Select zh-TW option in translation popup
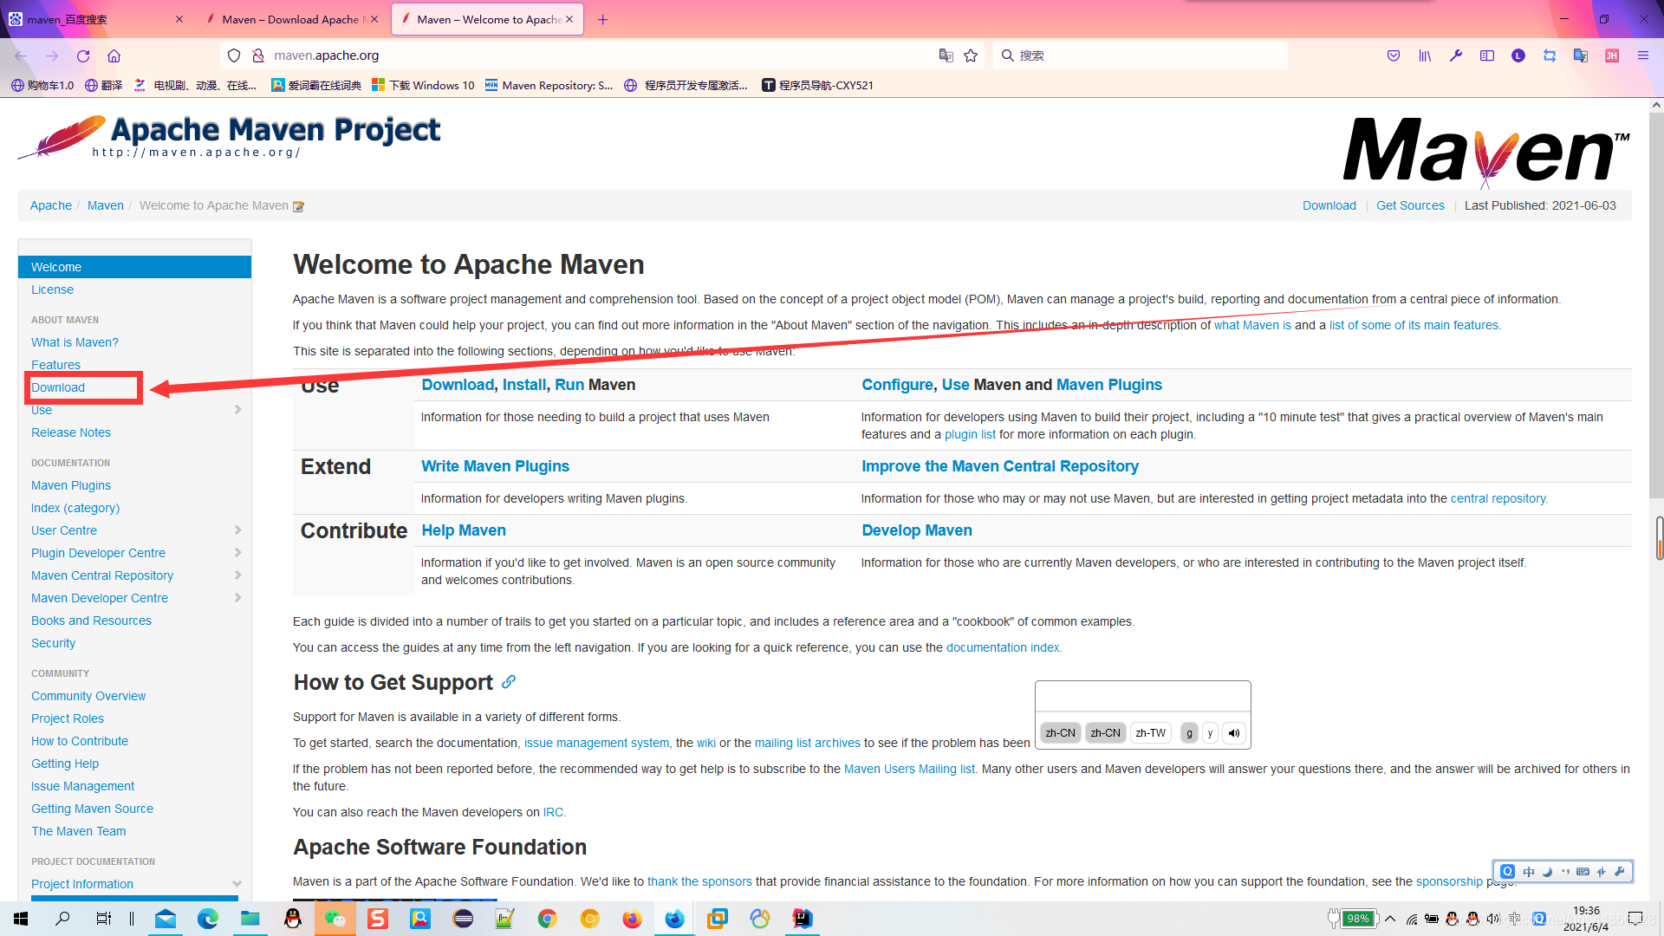 pyautogui.click(x=1150, y=733)
